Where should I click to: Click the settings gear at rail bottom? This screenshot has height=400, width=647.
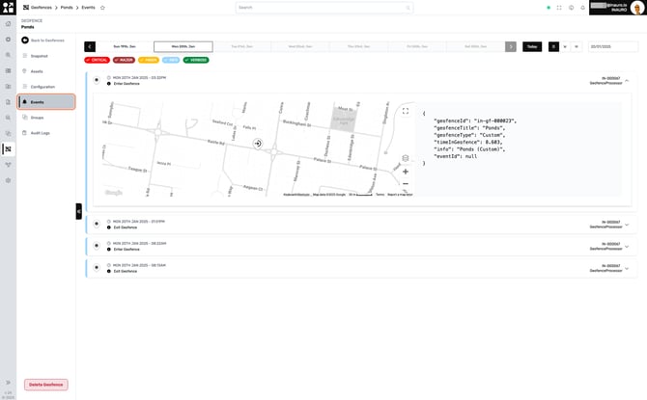(8, 180)
